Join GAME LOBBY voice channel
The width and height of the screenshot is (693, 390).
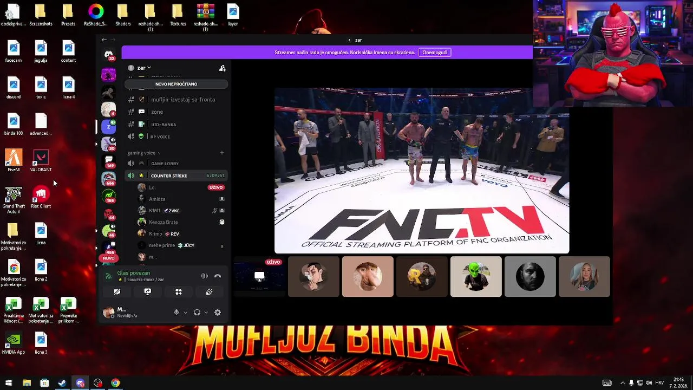[x=177, y=163]
